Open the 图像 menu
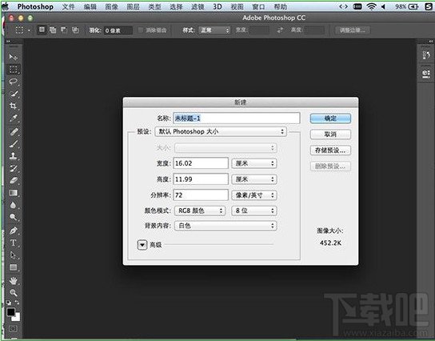This screenshot has height=341, width=435. pyautogui.click(x=111, y=6)
